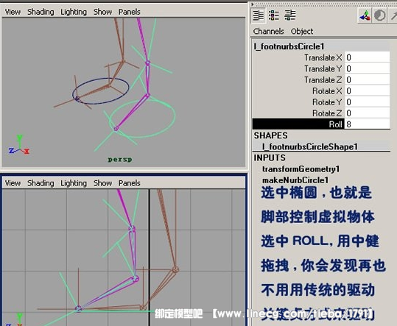Click the Translate Z value field
The height and width of the screenshot is (326, 397).
coord(367,79)
